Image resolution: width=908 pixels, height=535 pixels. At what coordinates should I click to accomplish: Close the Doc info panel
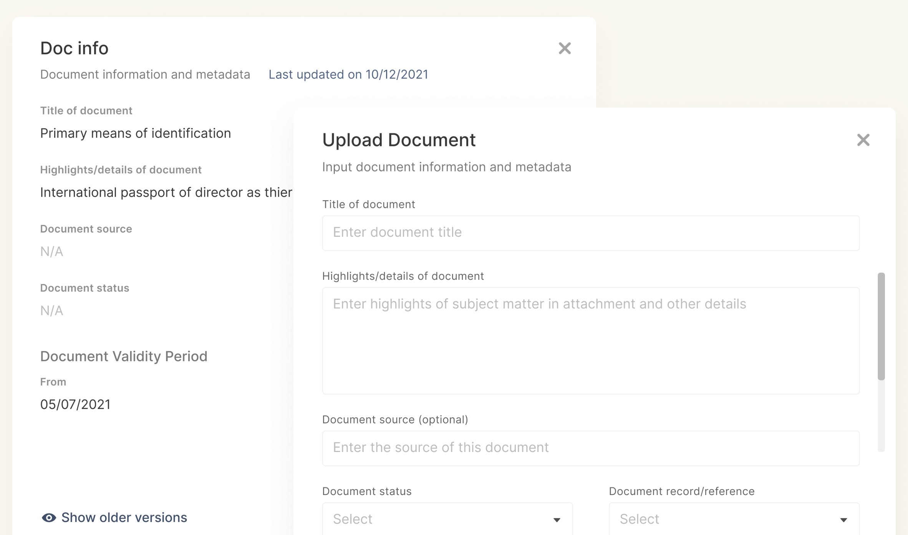point(564,48)
